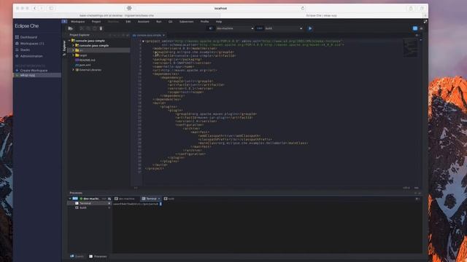Open Events panel tab at bottom

tap(77, 256)
